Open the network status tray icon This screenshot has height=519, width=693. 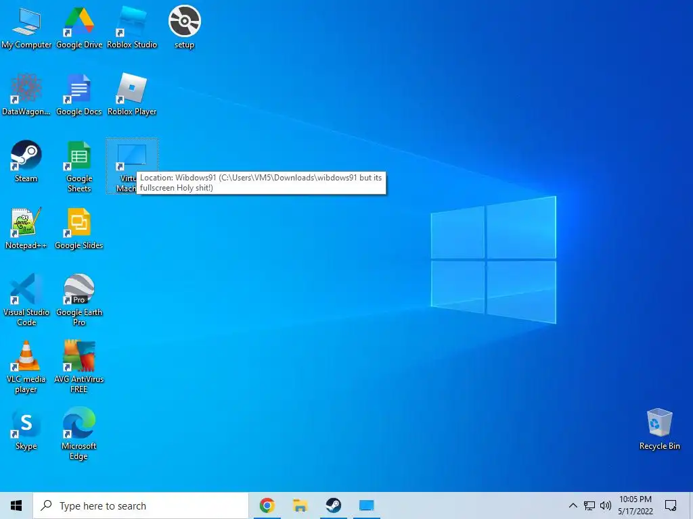(589, 505)
